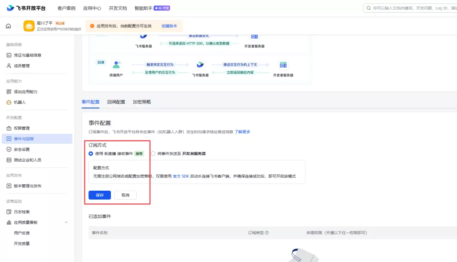
Task: Collapse 应用质量看板 chevron
Action: (66, 222)
